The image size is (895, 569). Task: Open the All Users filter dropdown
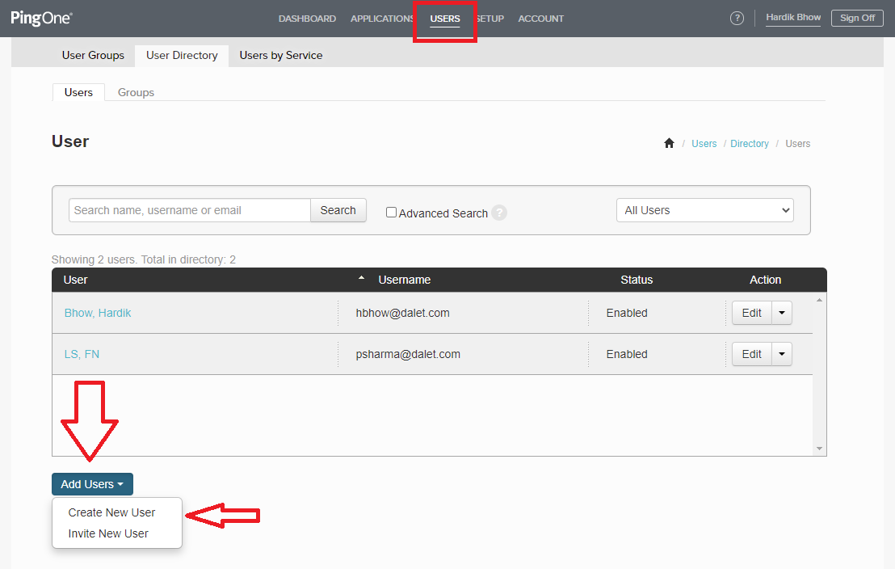pos(704,210)
